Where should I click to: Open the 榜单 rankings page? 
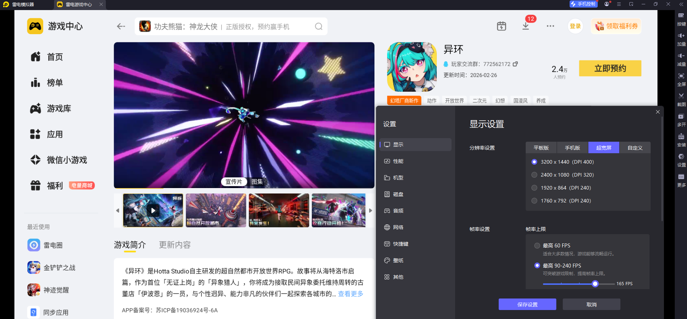(x=47, y=83)
